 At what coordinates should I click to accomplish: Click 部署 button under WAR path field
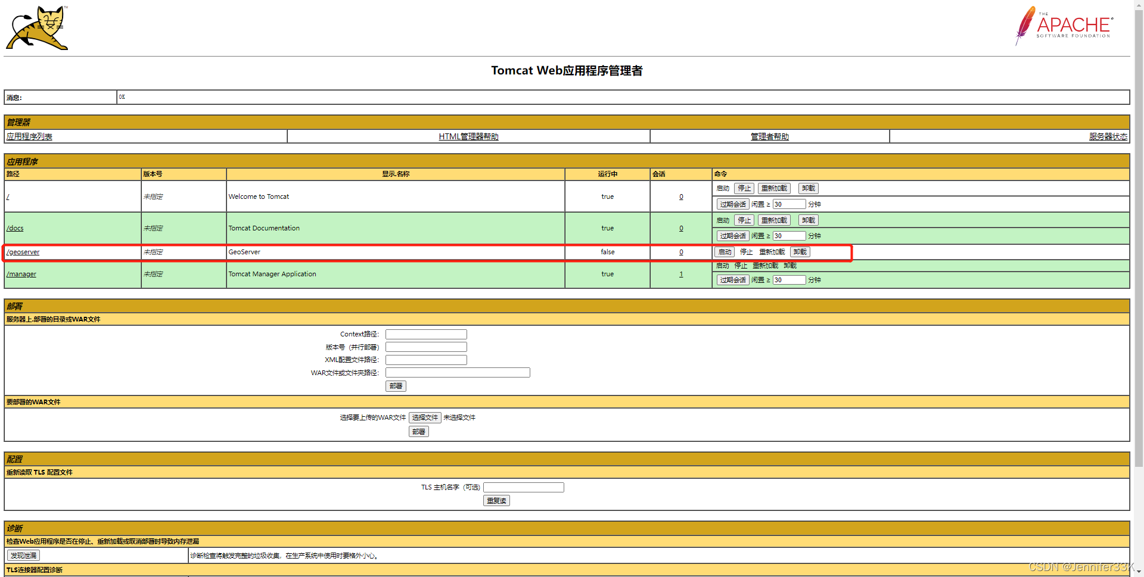tap(396, 386)
